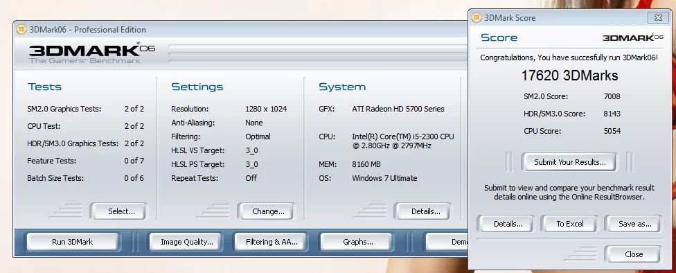
Task: Click the Score heading in Score window
Action: pyautogui.click(x=499, y=37)
